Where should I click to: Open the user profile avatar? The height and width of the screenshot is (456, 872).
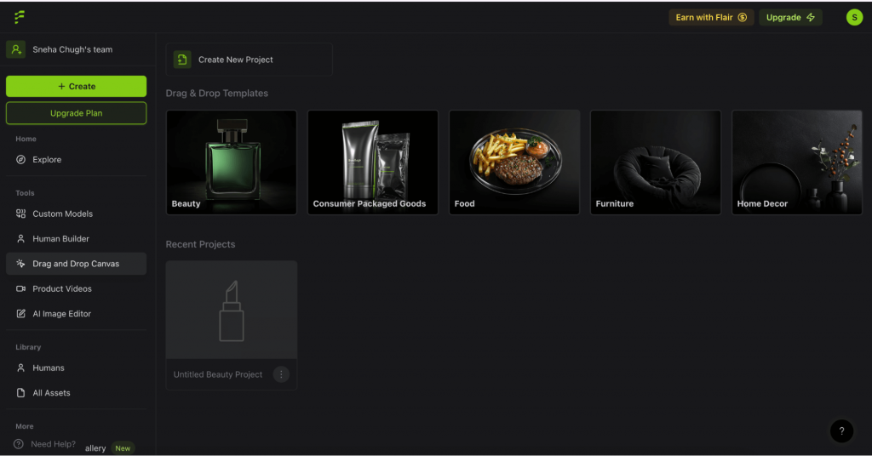pyautogui.click(x=854, y=17)
